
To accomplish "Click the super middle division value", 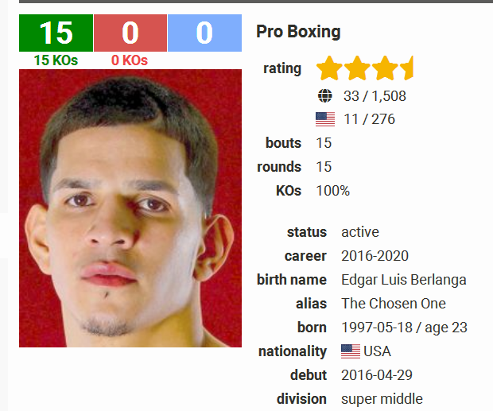I will [382, 399].
